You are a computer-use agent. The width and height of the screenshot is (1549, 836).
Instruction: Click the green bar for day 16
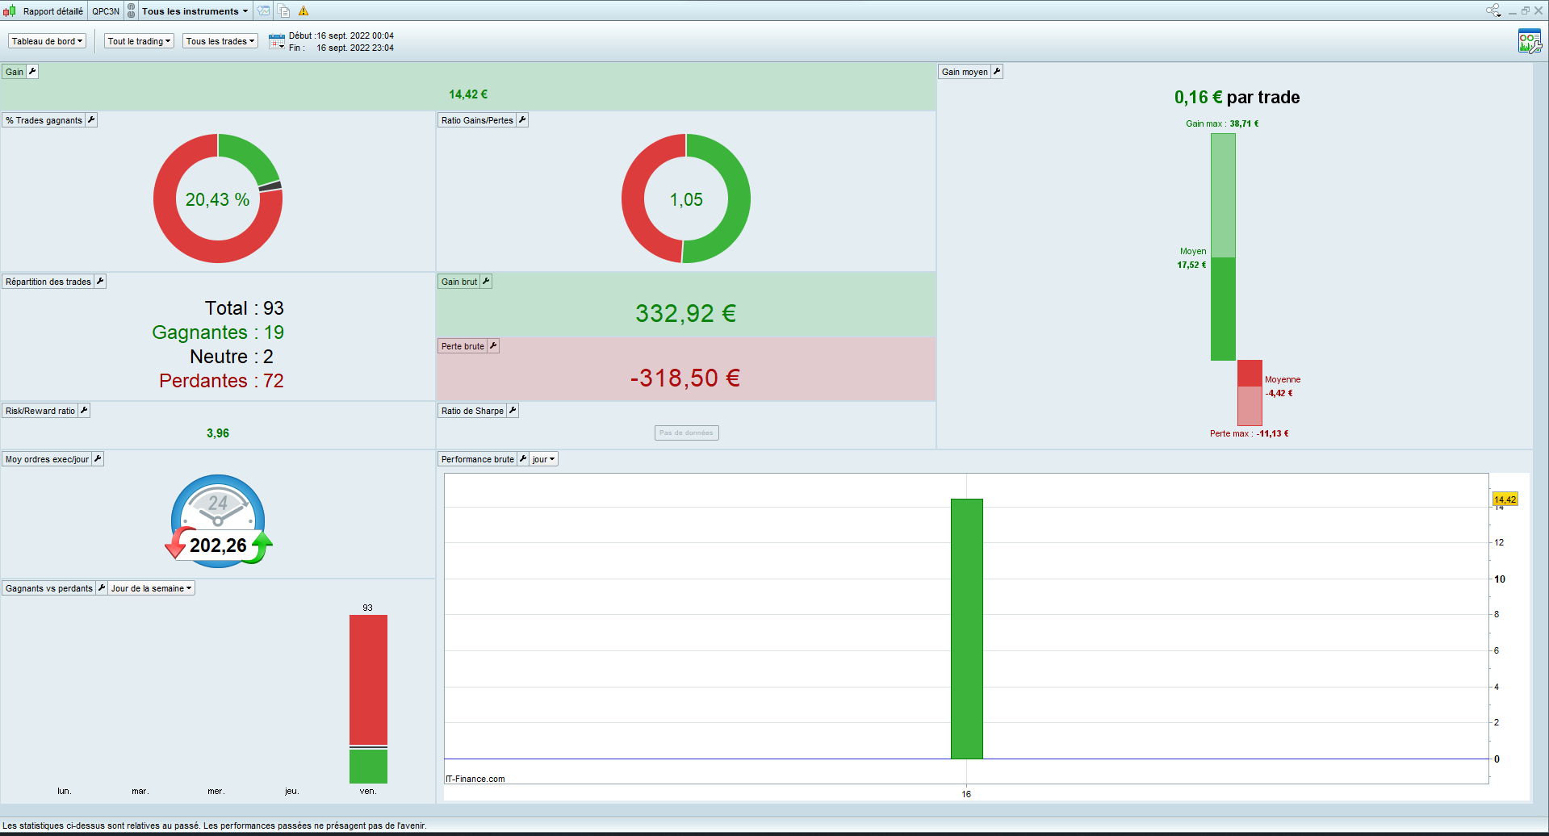[966, 629]
